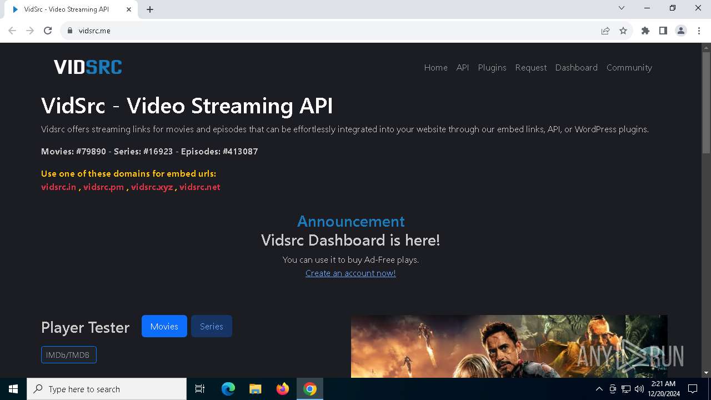
Task: Click the vidsrc.pm domain link
Action: click(103, 187)
